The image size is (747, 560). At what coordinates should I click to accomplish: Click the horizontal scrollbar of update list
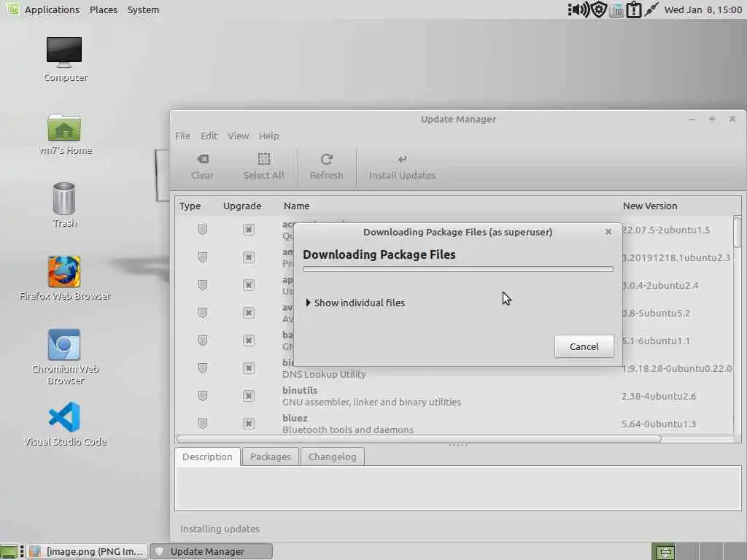419,438
